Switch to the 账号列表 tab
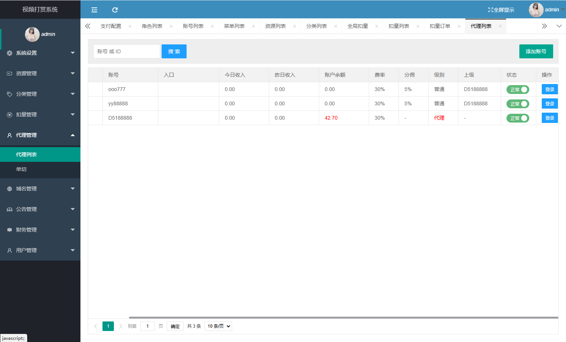566x342 pixels. coord(193,26)
